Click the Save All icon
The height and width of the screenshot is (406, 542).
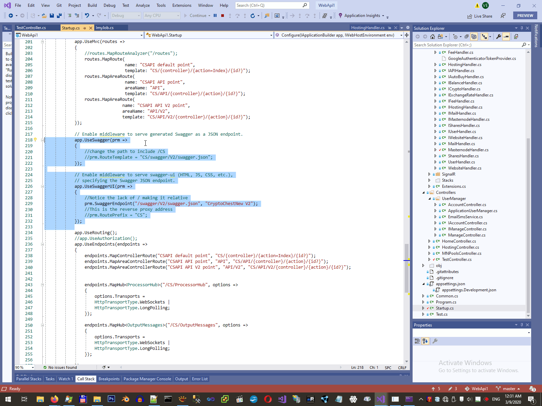coord(59,16)
